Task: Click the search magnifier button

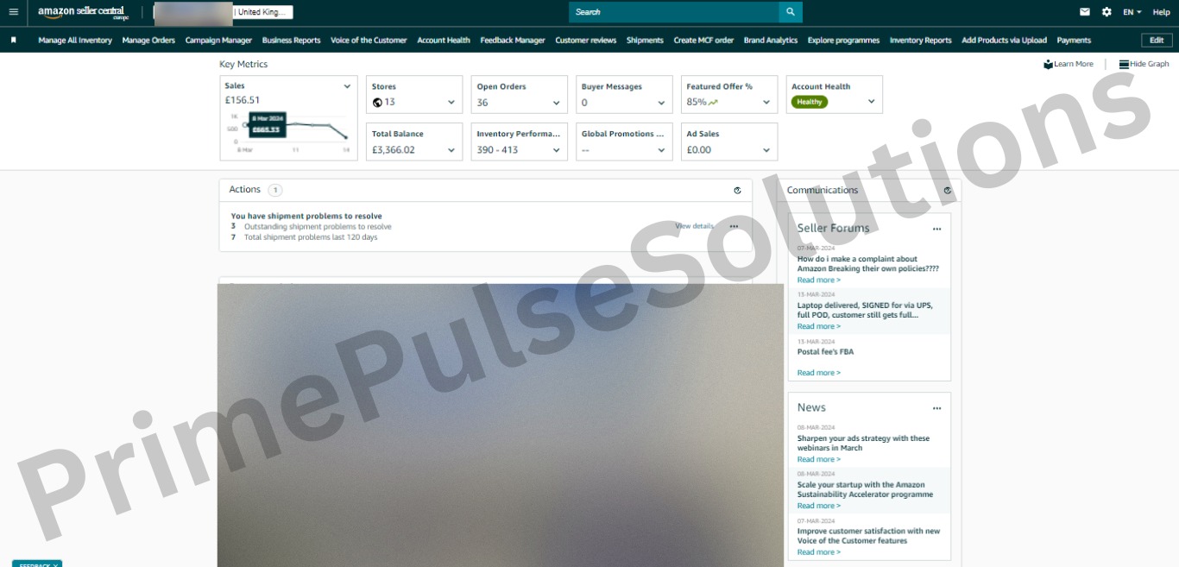Action: coord(790,12)
